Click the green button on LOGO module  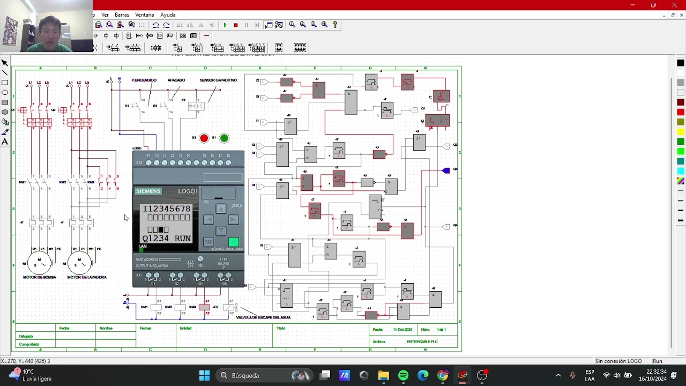[233, 242]
